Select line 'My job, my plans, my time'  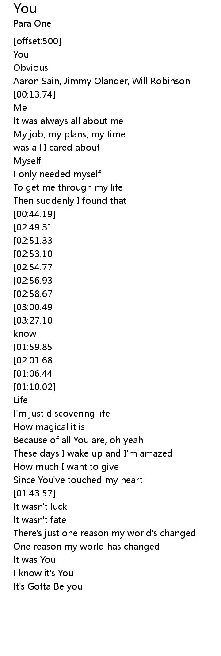[69, 134]
